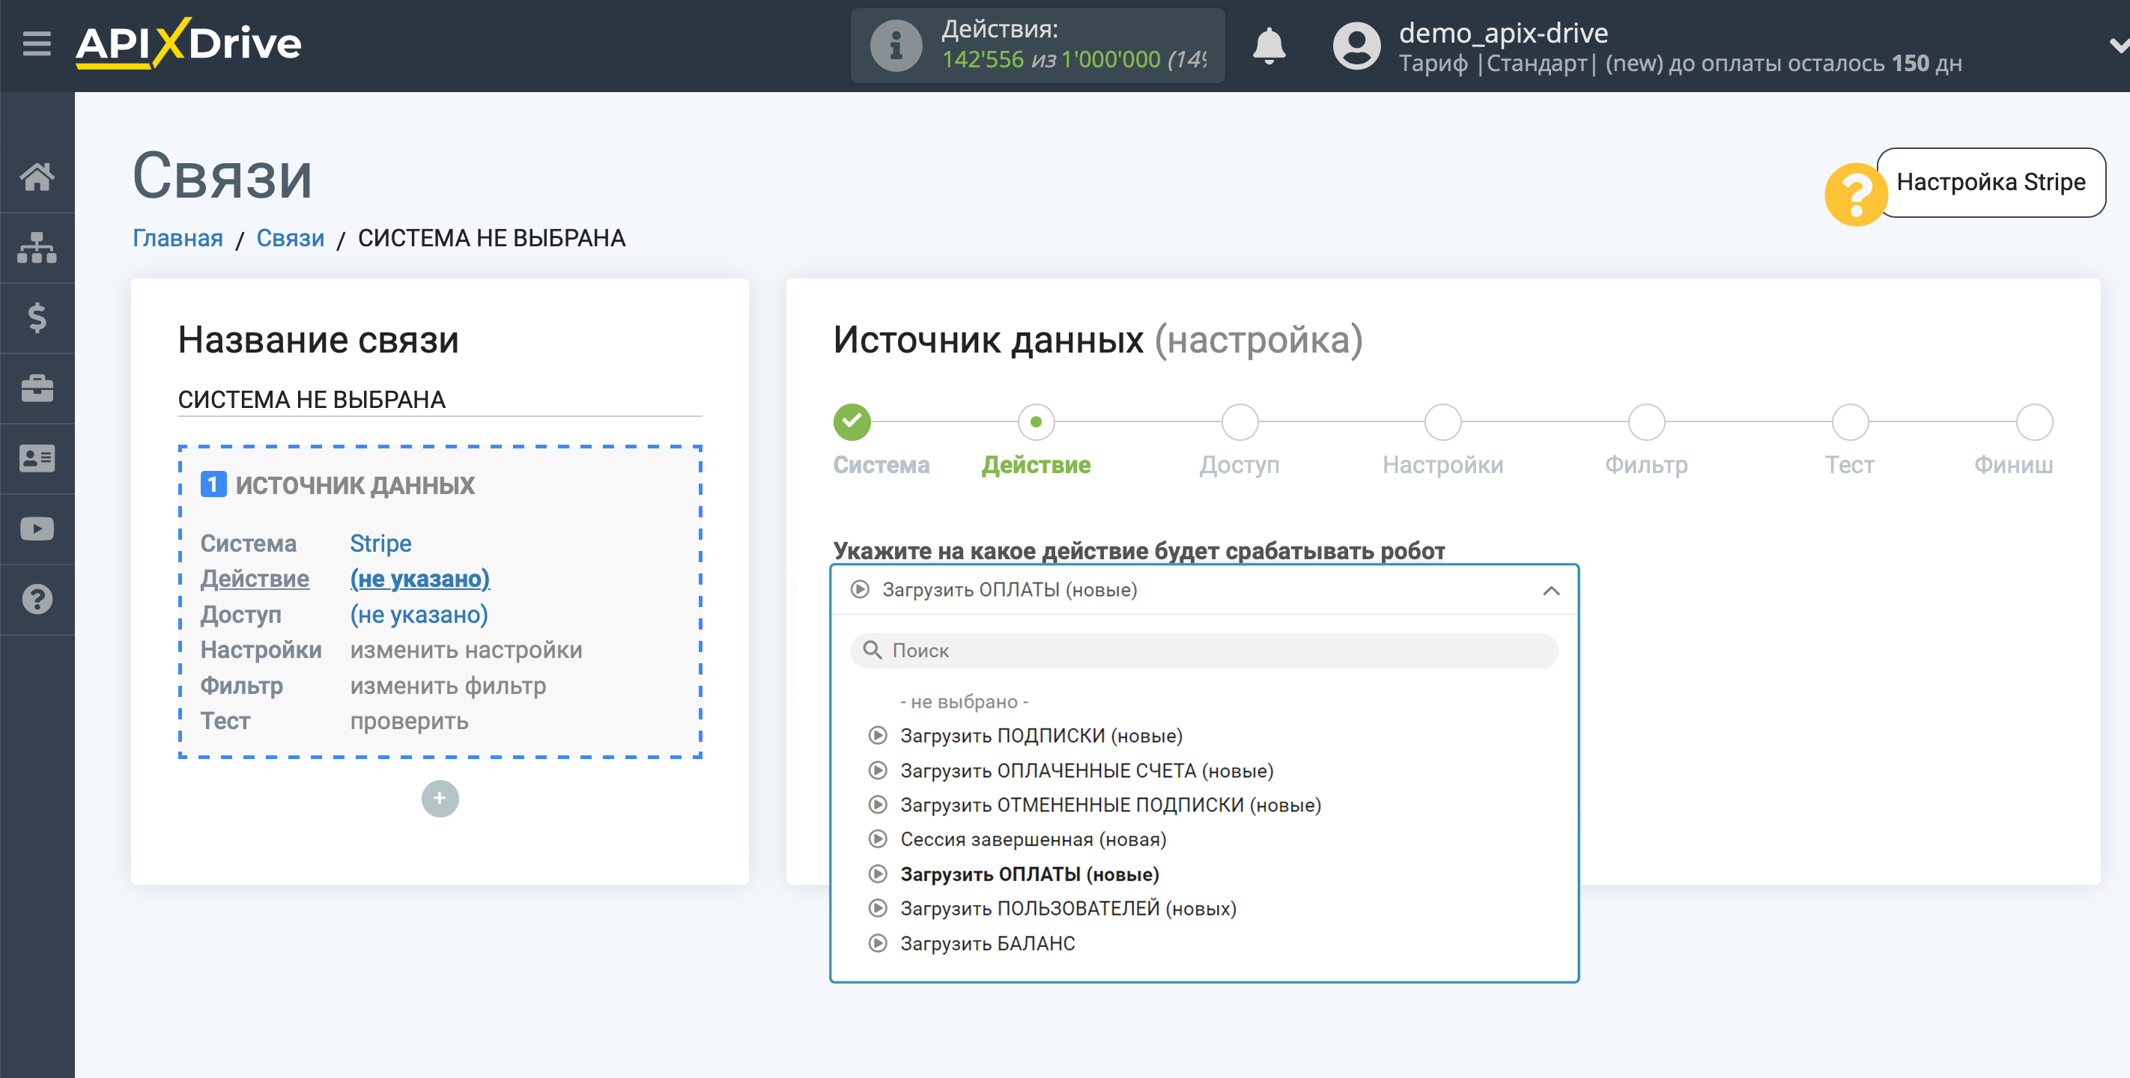This screenshot has width=2130, height=1078.
Task: Open the connections sitemap sidebar icon
Action: coord(37,247)
